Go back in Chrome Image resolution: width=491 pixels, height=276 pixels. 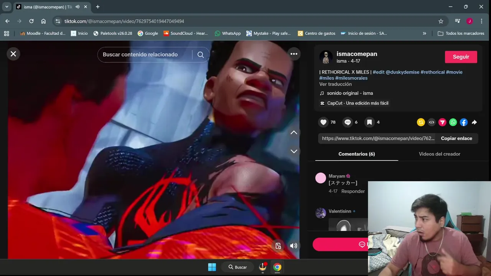(x=7, y=21)
